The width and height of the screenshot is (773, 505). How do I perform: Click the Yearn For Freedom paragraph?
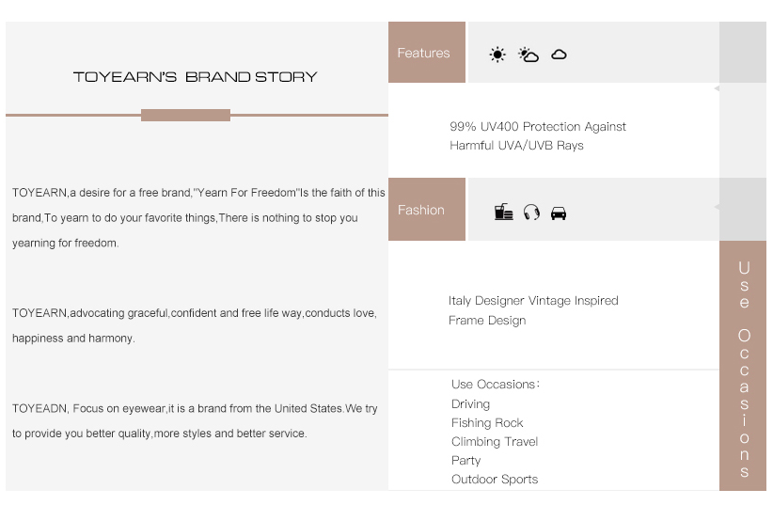198,217
